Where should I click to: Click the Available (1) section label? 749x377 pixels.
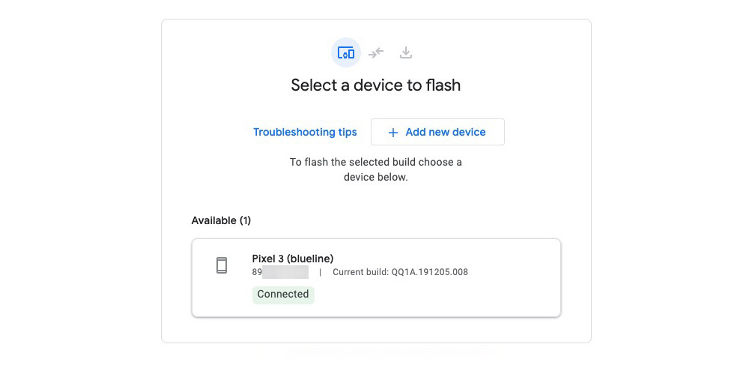coord(221,220)
